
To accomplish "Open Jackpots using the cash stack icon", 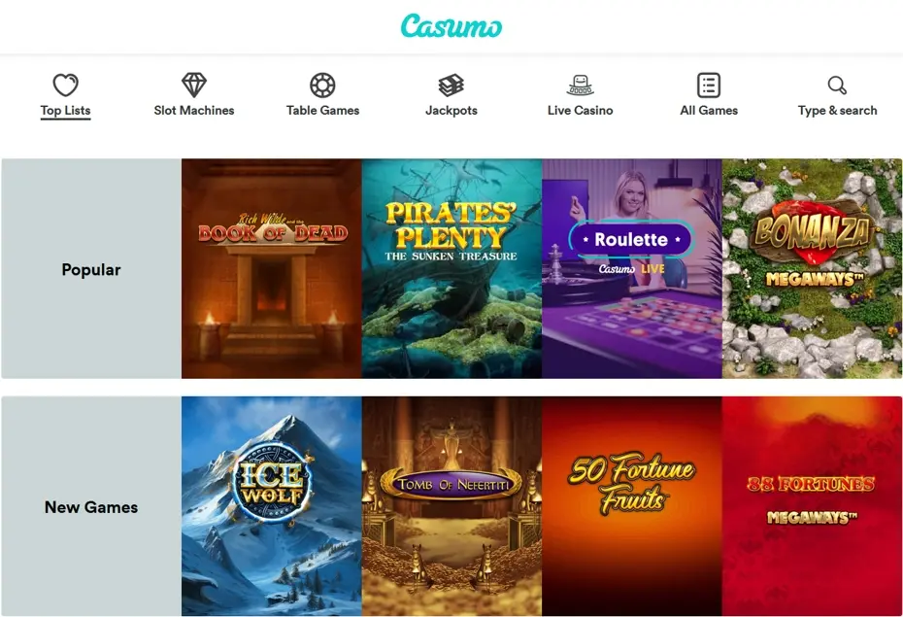I will point(451,86).
